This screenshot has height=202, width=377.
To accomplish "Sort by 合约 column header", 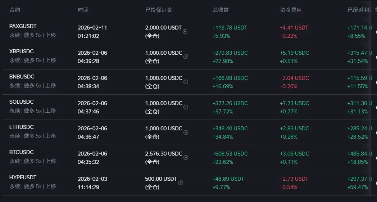I will (x=15, y=10).
